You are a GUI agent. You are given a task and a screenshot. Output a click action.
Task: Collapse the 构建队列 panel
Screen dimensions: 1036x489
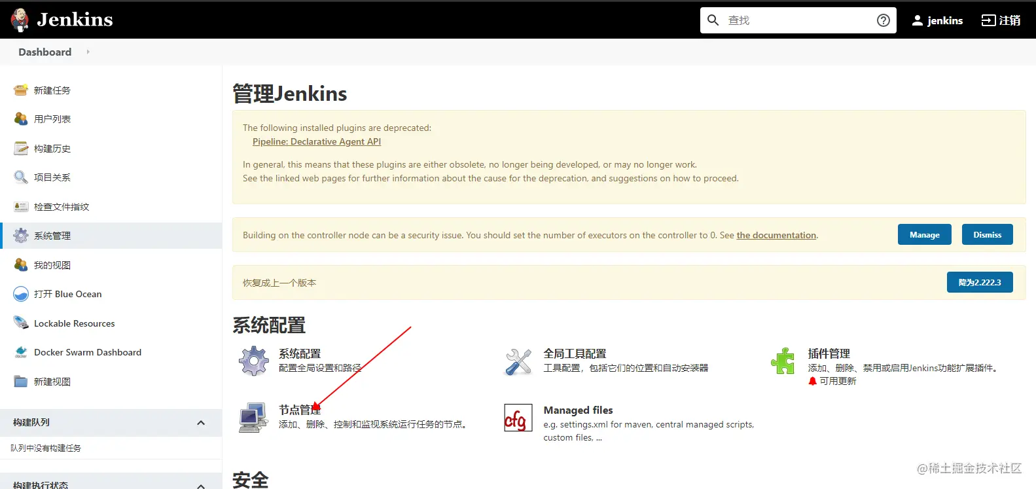tap(201, 423)
